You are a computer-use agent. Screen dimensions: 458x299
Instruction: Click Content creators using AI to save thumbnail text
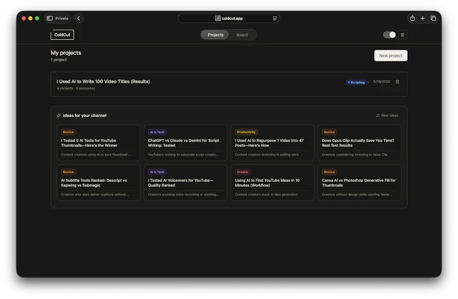96,154
